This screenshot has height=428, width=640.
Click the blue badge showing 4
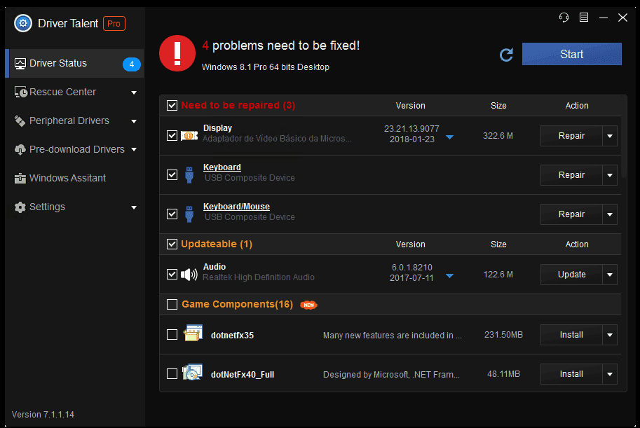(x=131, y=64)
